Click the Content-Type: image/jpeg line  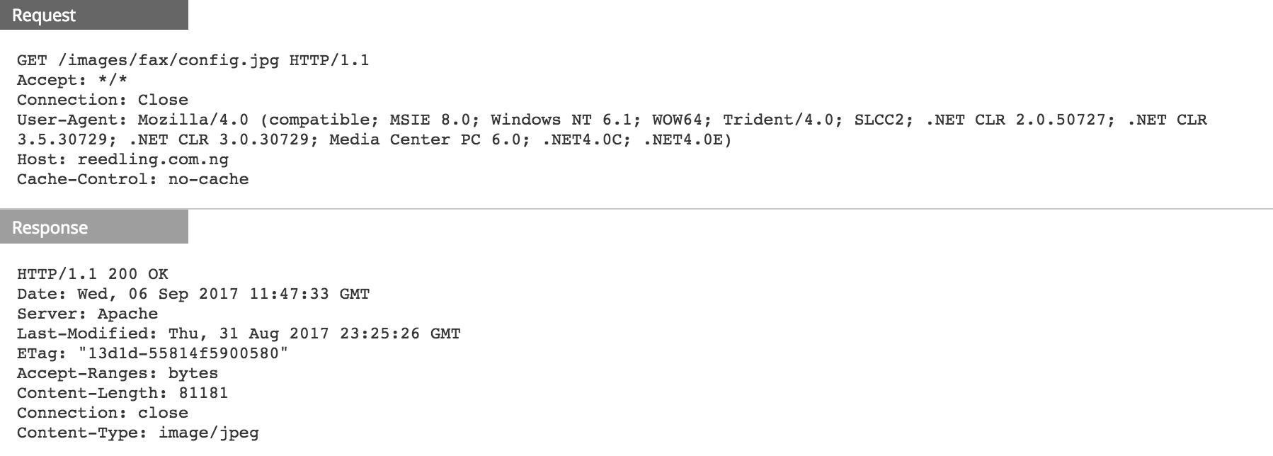(137, 433)
